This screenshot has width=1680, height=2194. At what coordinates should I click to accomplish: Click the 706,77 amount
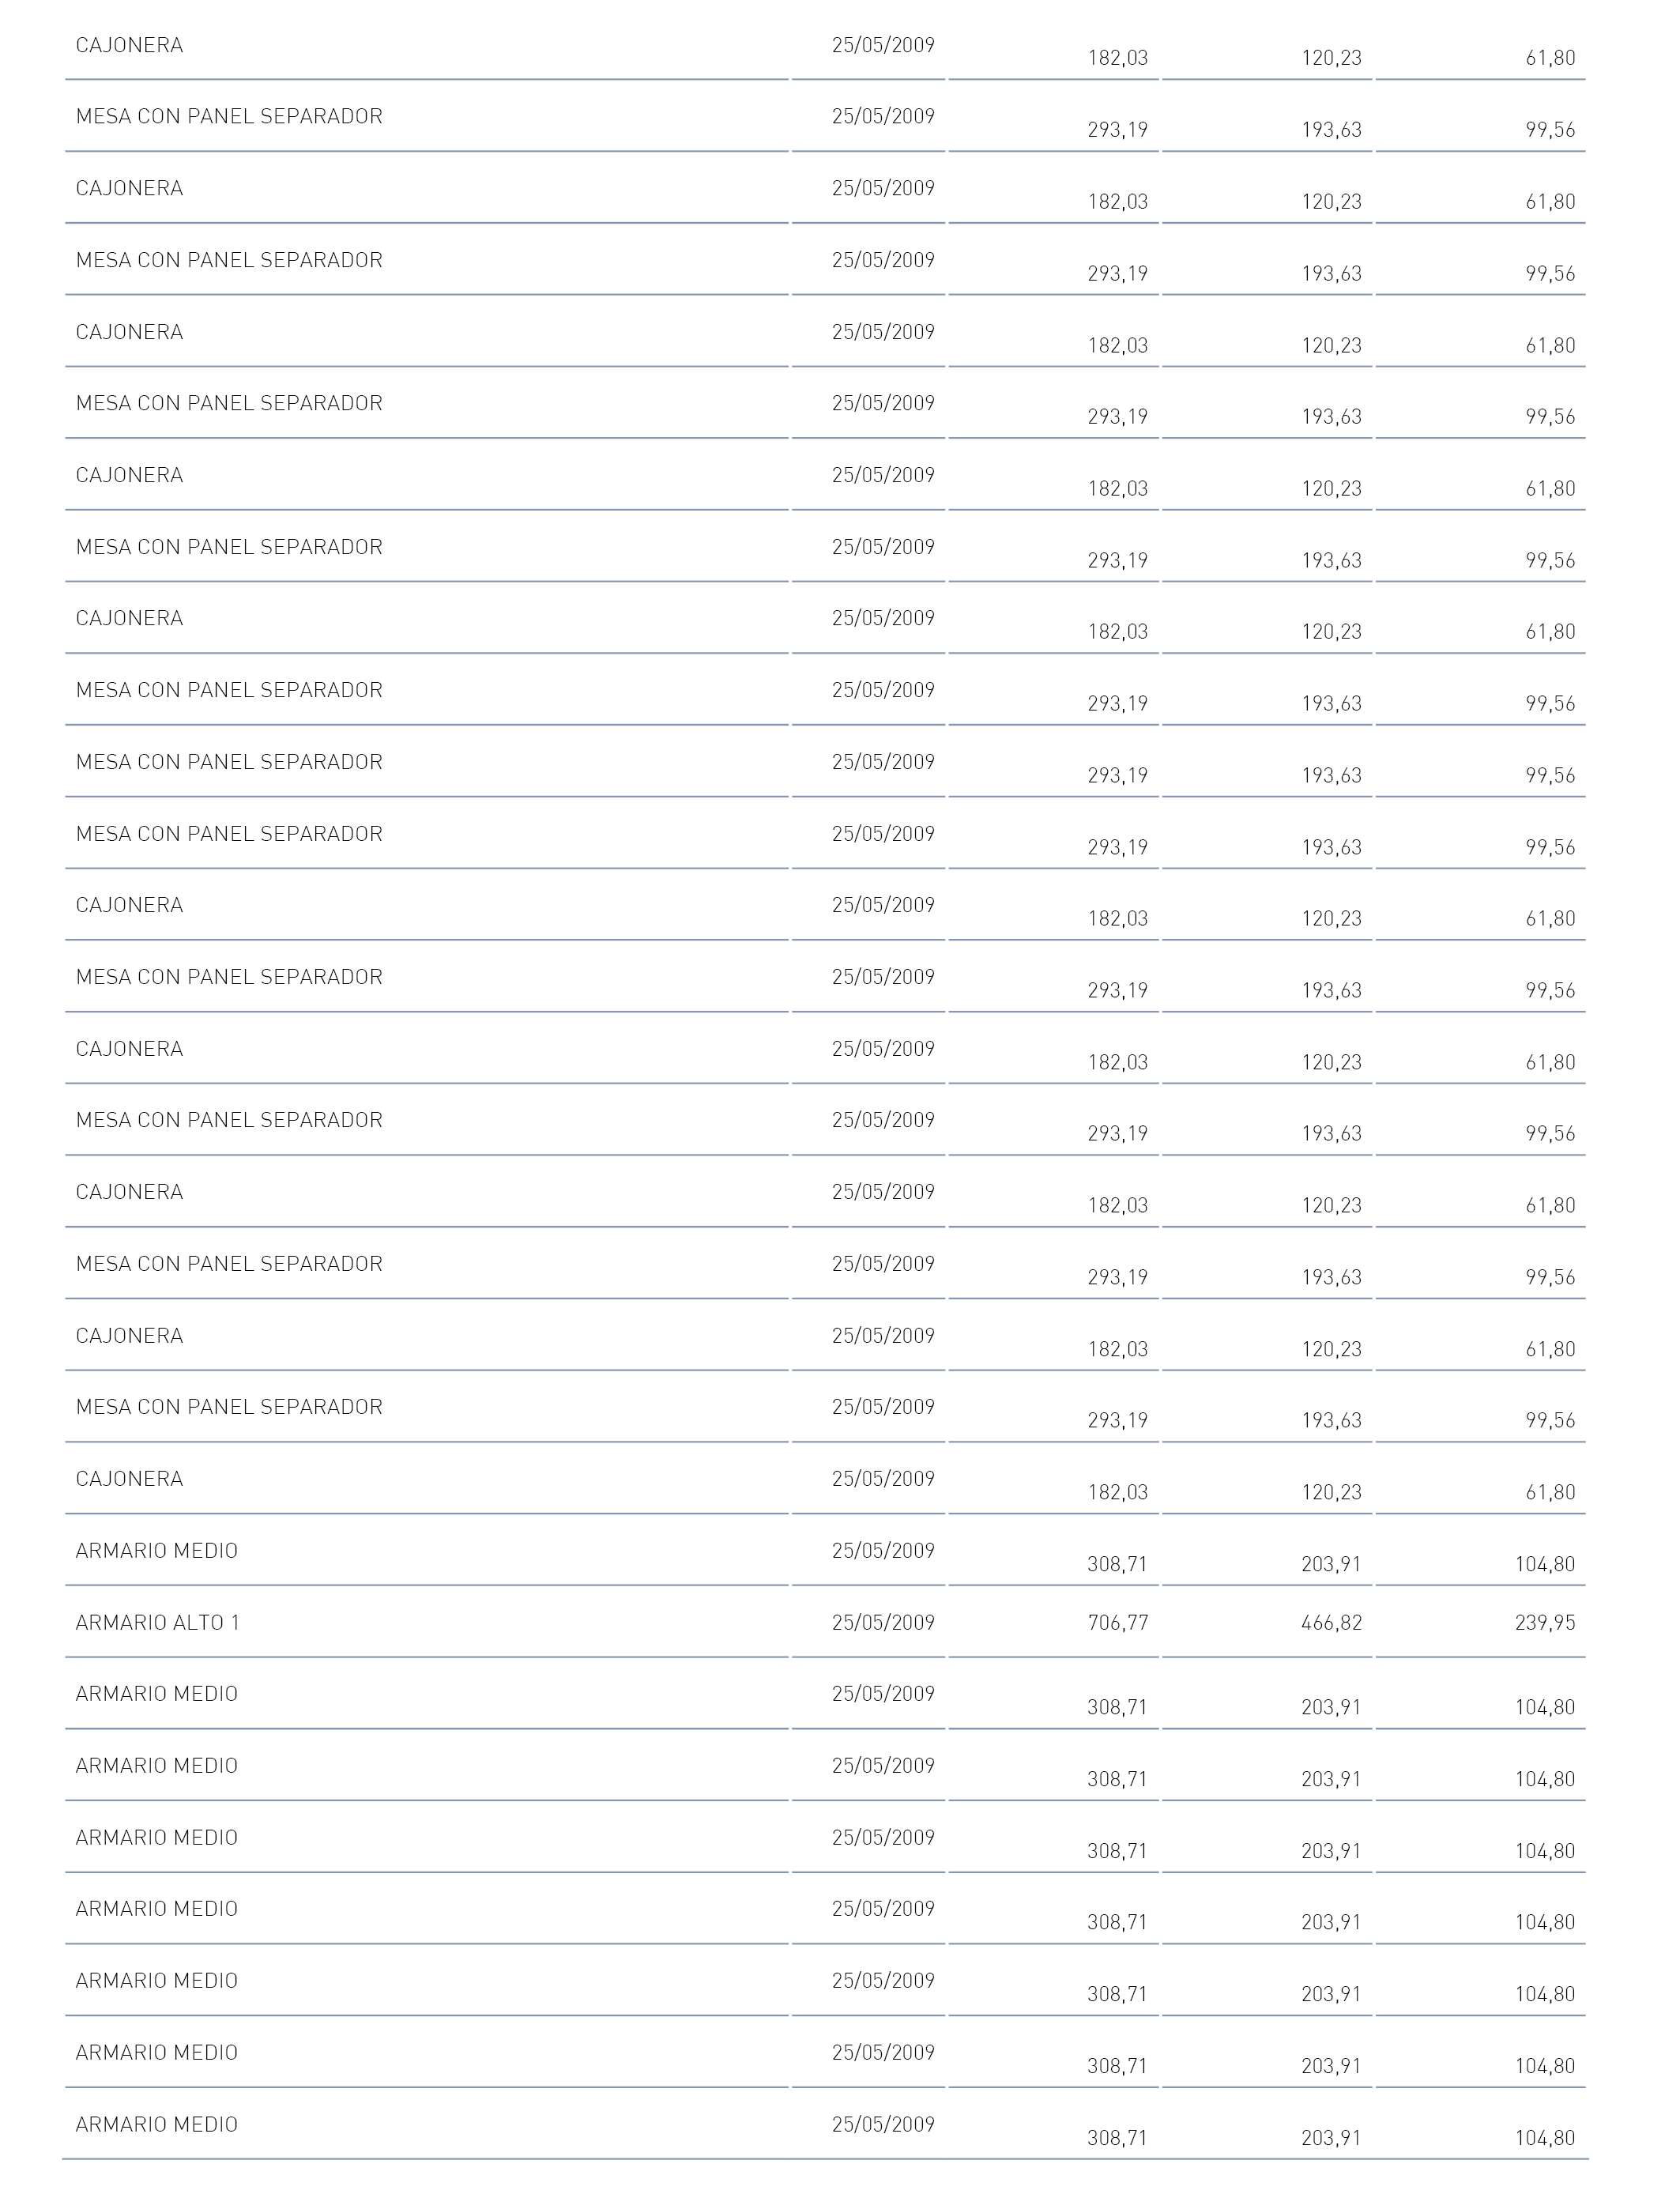coord(1117,1623)
